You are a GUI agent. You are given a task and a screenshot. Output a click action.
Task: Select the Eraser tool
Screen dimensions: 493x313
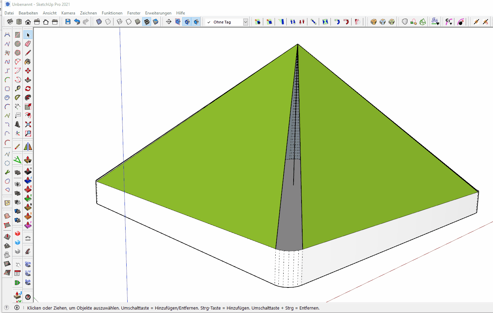point(28,44)
